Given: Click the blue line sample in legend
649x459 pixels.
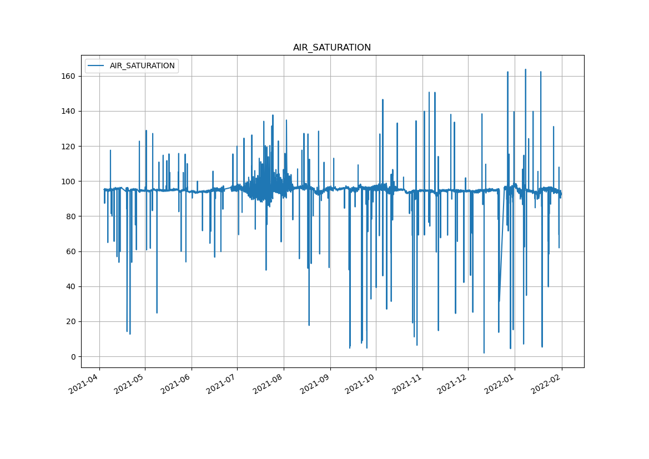Looking at the screenshot, I should pyautogui.click(x=97, y=66).
